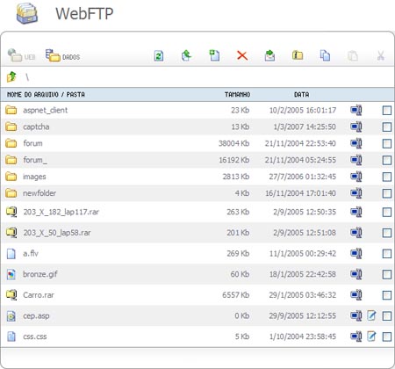Click the copy files toolbar icon
Image resolution: width=395 pixels, height=369 pixels.
(325, 55)
